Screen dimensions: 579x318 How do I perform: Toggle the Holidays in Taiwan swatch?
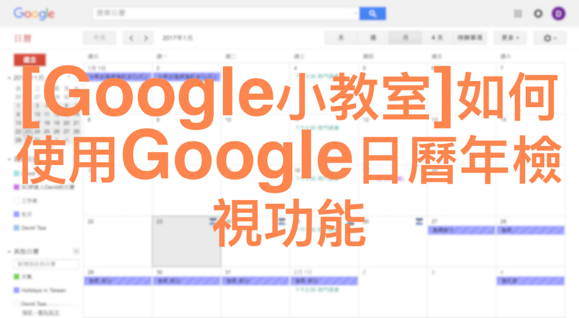(x=16, y=290)
